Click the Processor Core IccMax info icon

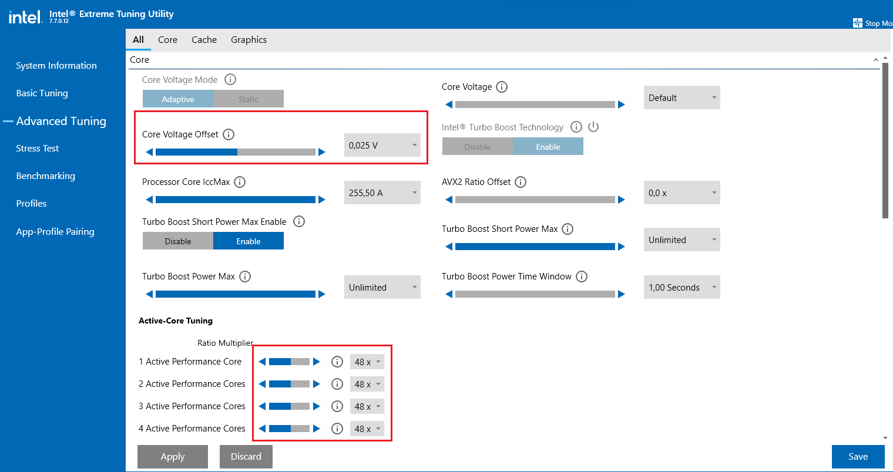(x=240, y=182)
